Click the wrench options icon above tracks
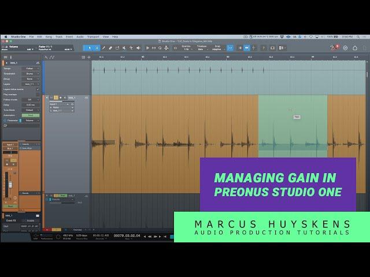The image size is (370, 277). click(46, 57)
